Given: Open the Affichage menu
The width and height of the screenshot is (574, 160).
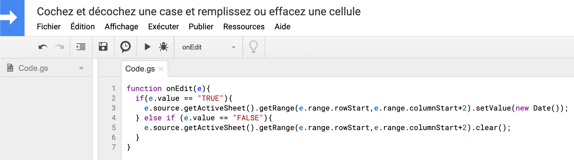Looking at the screenshot, I should 121,27.
